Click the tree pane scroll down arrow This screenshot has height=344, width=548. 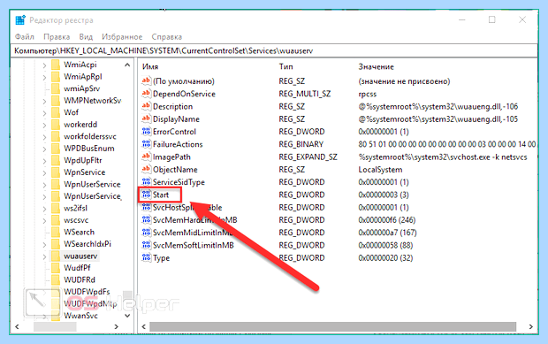point(127,316)
